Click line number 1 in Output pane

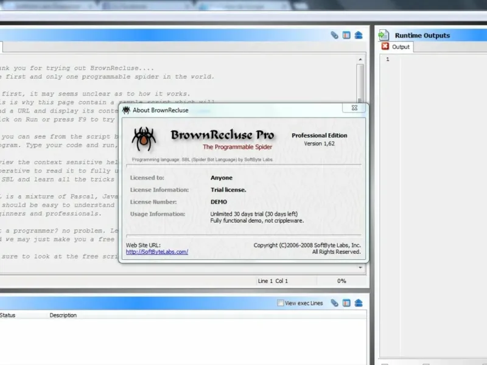388,59
